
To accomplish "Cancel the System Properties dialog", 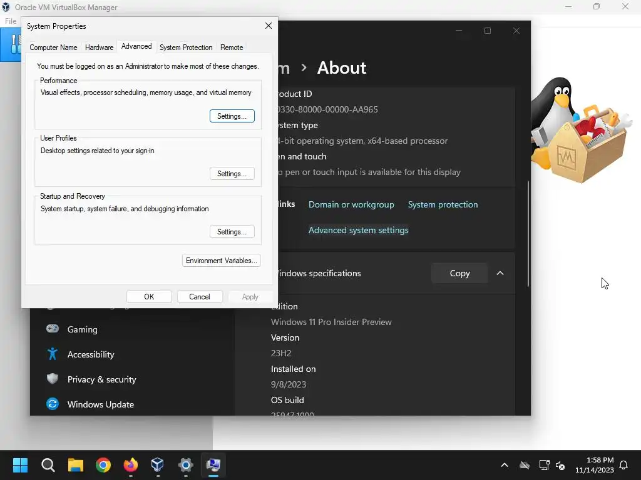I will pyautogui.click(x=200, y=297).
